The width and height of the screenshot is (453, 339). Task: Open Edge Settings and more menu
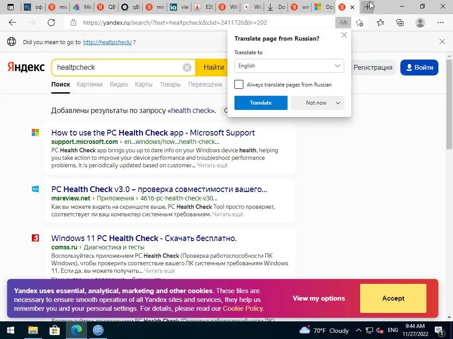click(440, 23)
